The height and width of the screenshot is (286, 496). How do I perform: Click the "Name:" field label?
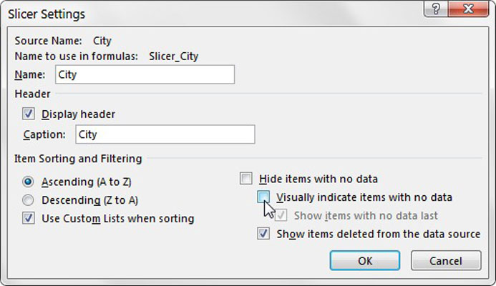[30, 74]
